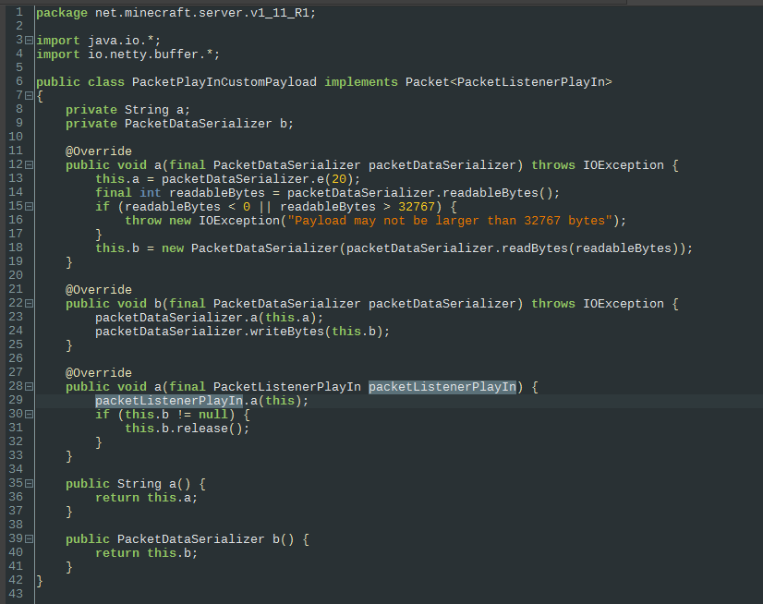Click the class name PacketPlayInCustomPayload
The width and height of the screenshot is (763, 604).
pyautogui.click(x=222, y=81)
